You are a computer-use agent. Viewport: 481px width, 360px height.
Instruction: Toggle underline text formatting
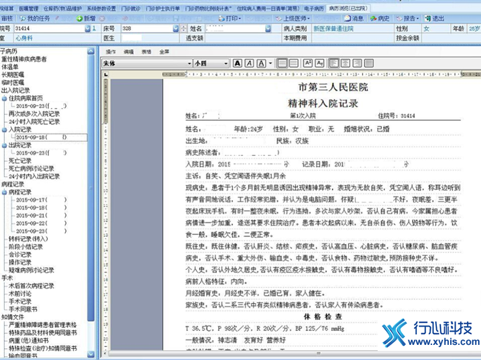coord(261,63)
